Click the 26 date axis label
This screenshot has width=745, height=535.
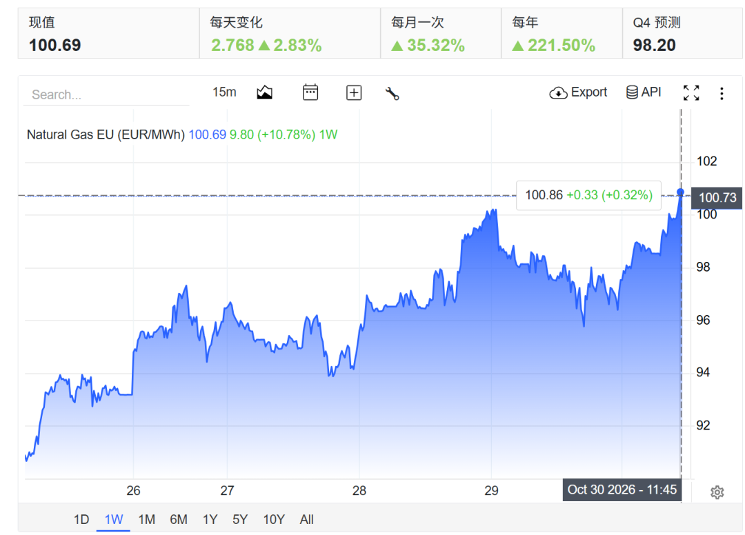[x=134, y=490]
